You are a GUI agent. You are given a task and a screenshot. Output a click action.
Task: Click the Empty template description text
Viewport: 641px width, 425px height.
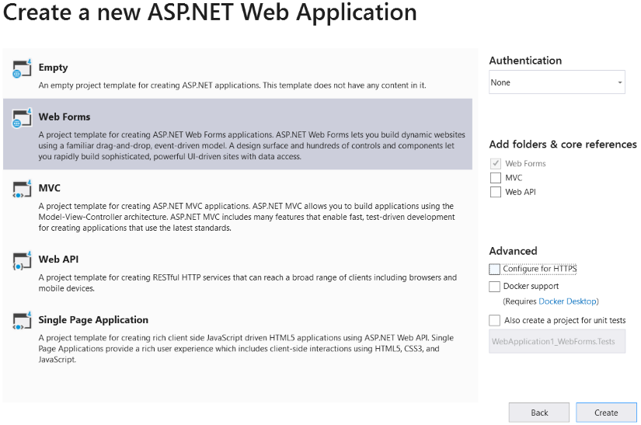coord(232,85)
